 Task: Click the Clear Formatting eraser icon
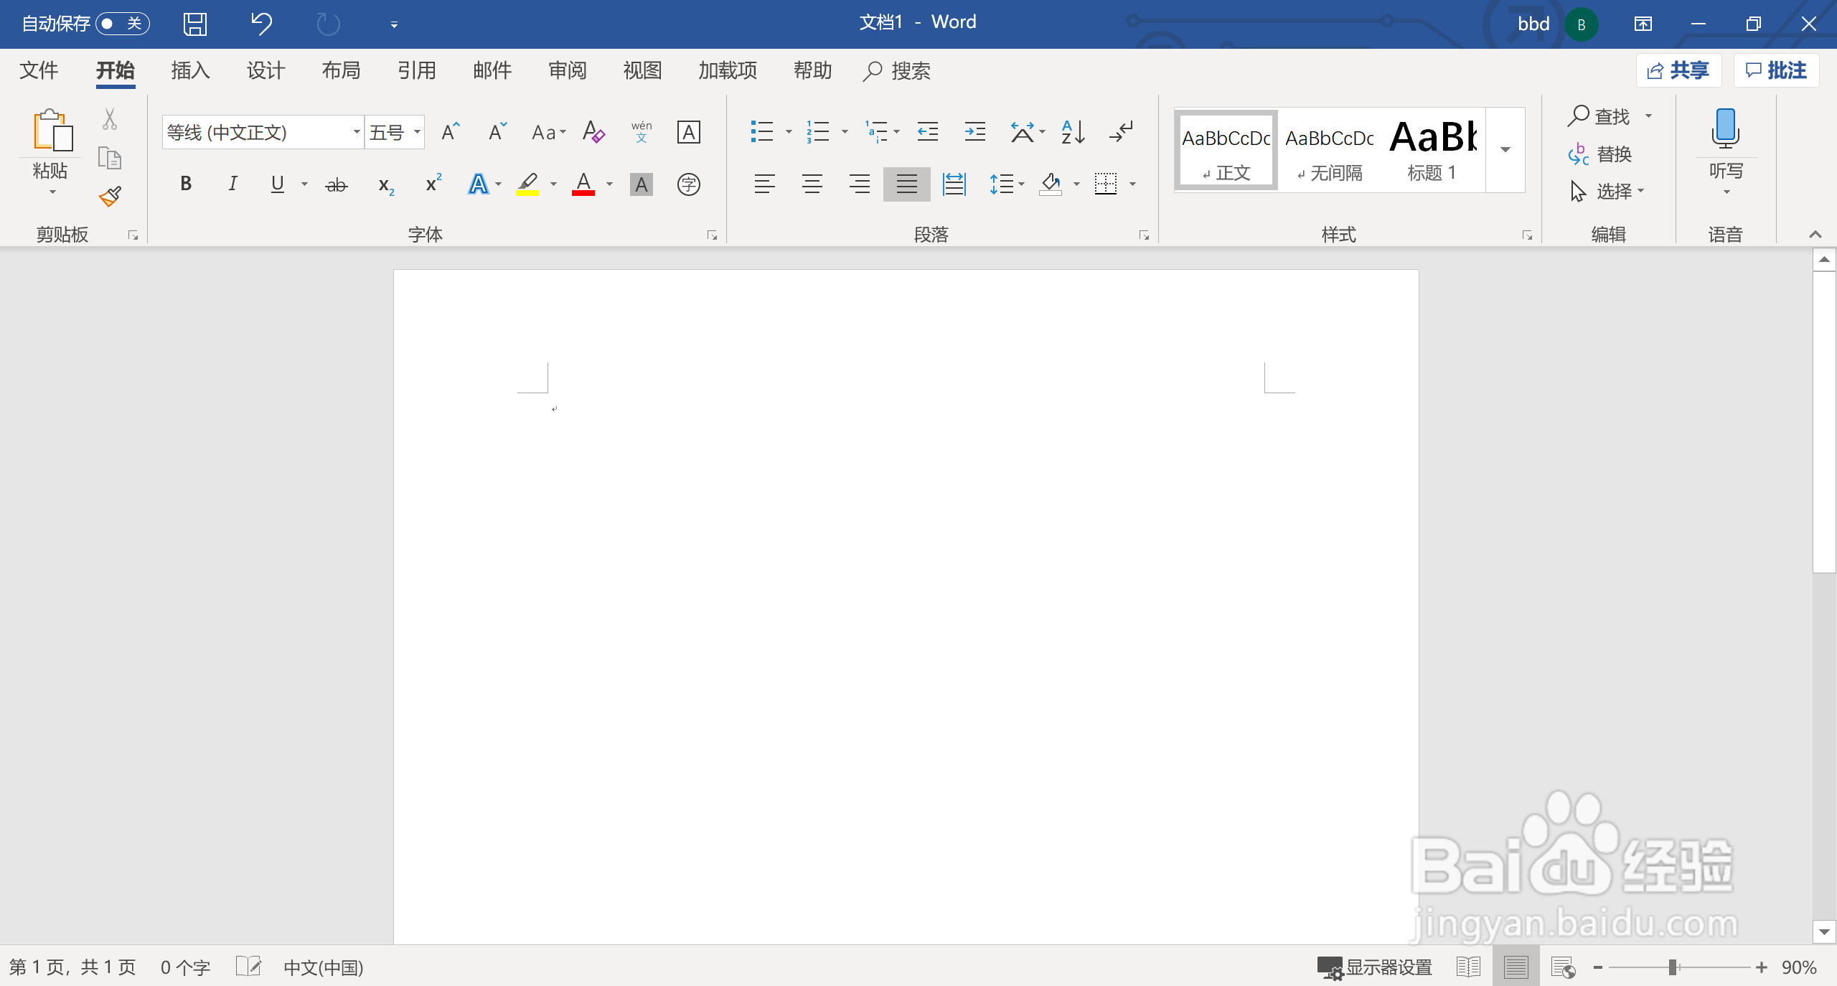(x=593, y=132)
